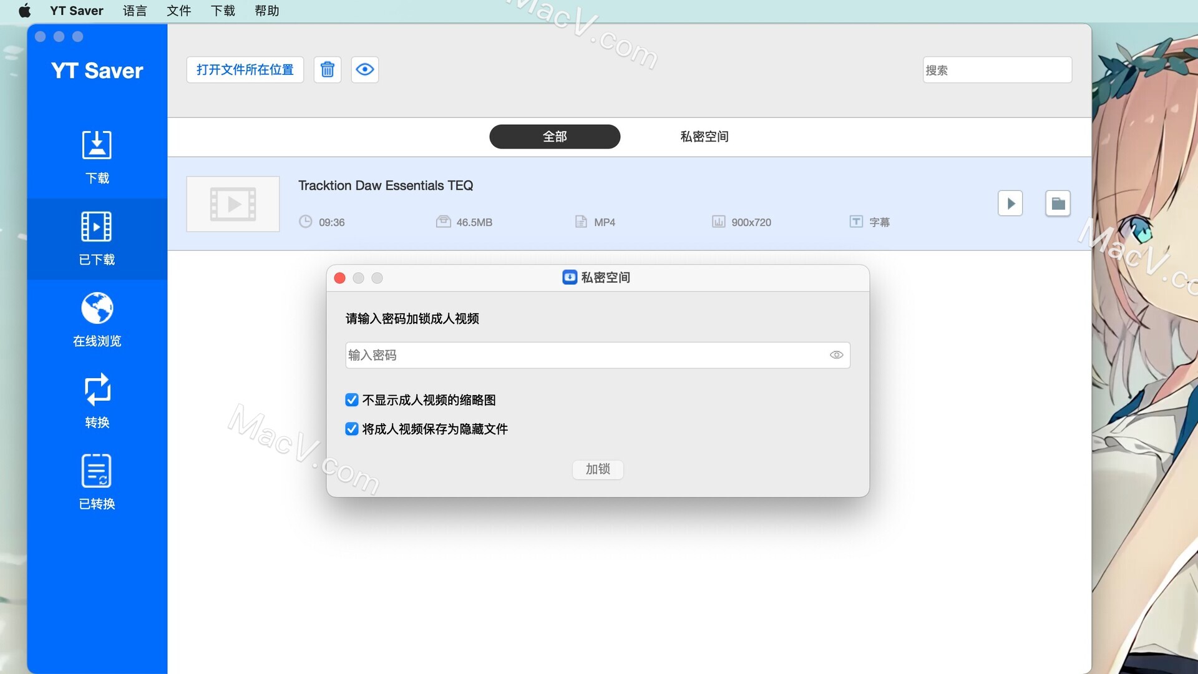Click the 46.5MB size value

point(474,222)
